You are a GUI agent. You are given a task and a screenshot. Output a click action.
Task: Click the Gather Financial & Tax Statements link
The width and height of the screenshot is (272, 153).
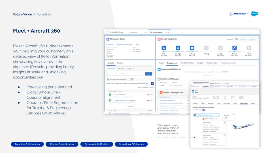tap(126, 100)
